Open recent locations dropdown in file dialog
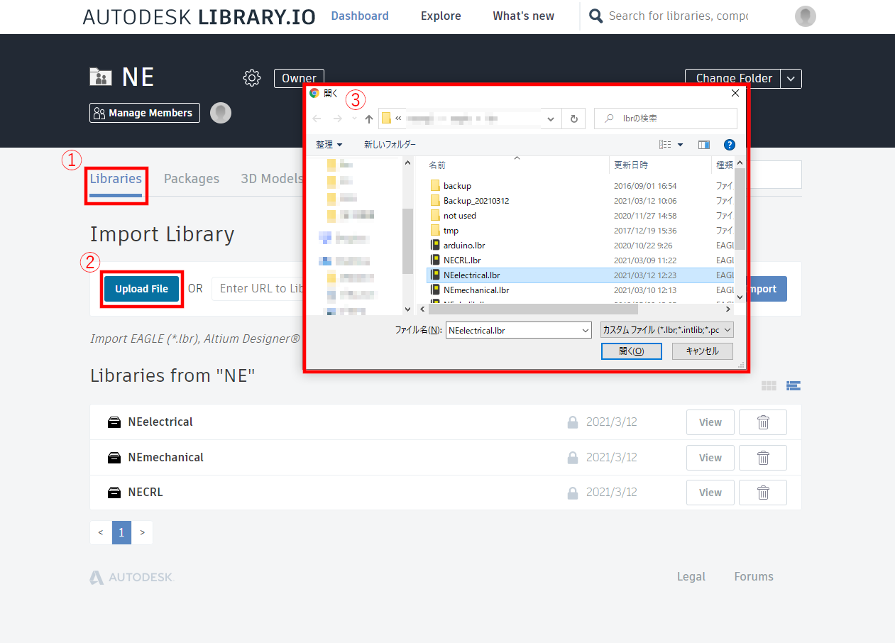The height and width of the screenshot is (643, 895). tap(354, 119)
